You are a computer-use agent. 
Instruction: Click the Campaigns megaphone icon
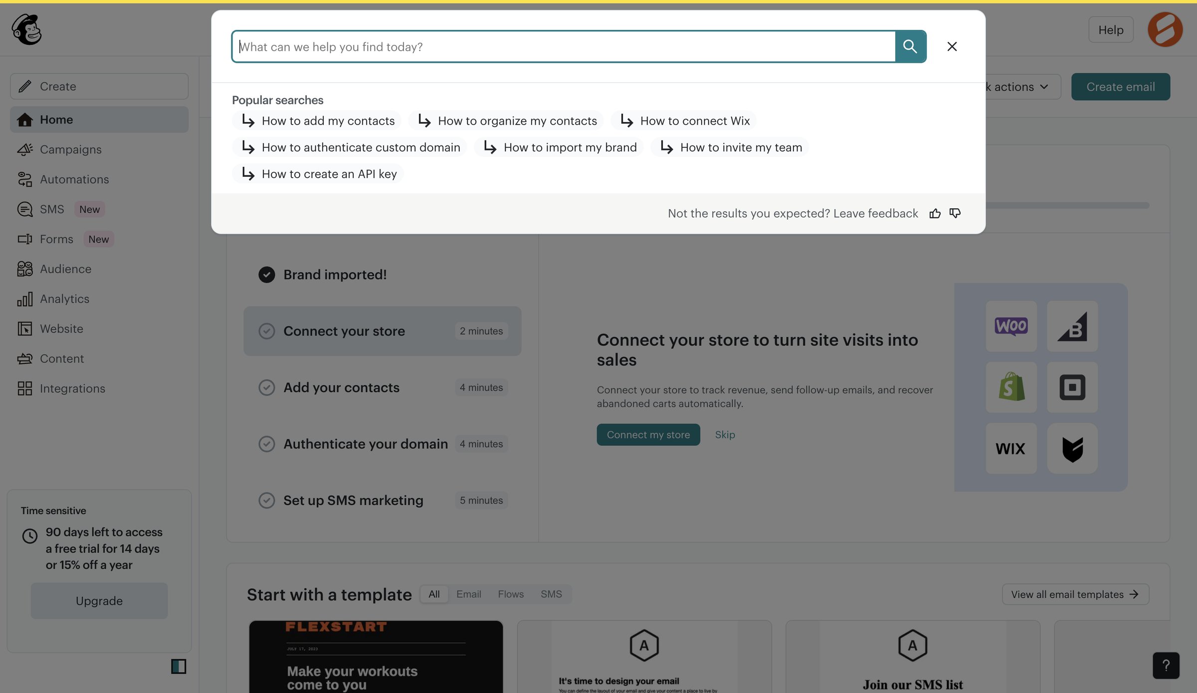[25, 149]
